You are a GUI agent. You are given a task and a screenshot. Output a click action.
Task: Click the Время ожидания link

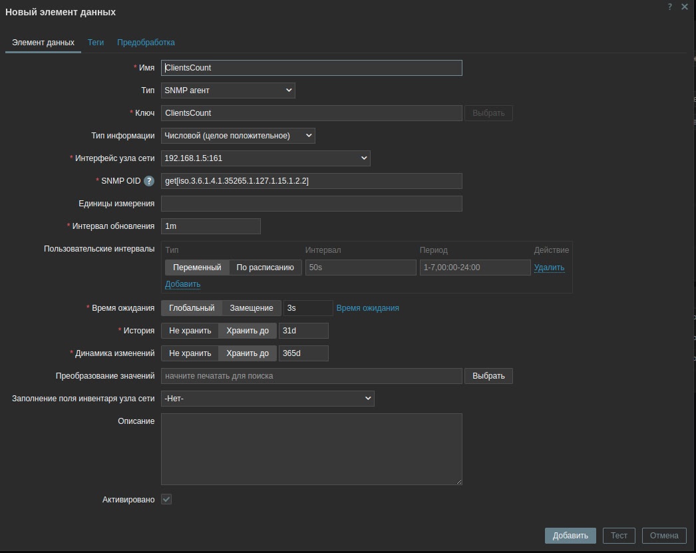point(367,308)
